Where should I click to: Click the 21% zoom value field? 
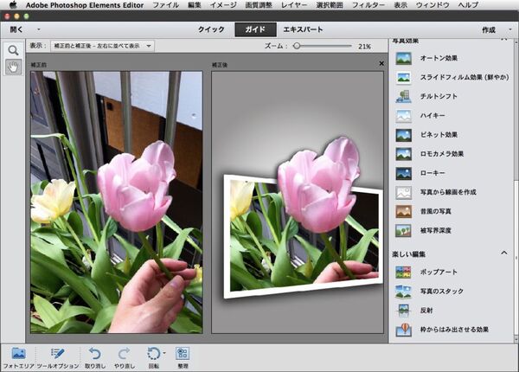pos(364,47)
